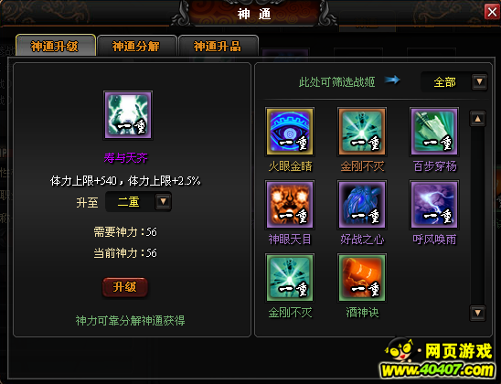
Task: Click the skill list scroll down arrow
Action: tap(477, 313)
